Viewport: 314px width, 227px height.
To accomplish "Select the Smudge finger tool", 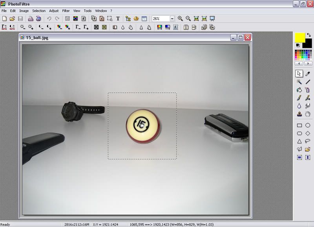I will click(308, 106).
